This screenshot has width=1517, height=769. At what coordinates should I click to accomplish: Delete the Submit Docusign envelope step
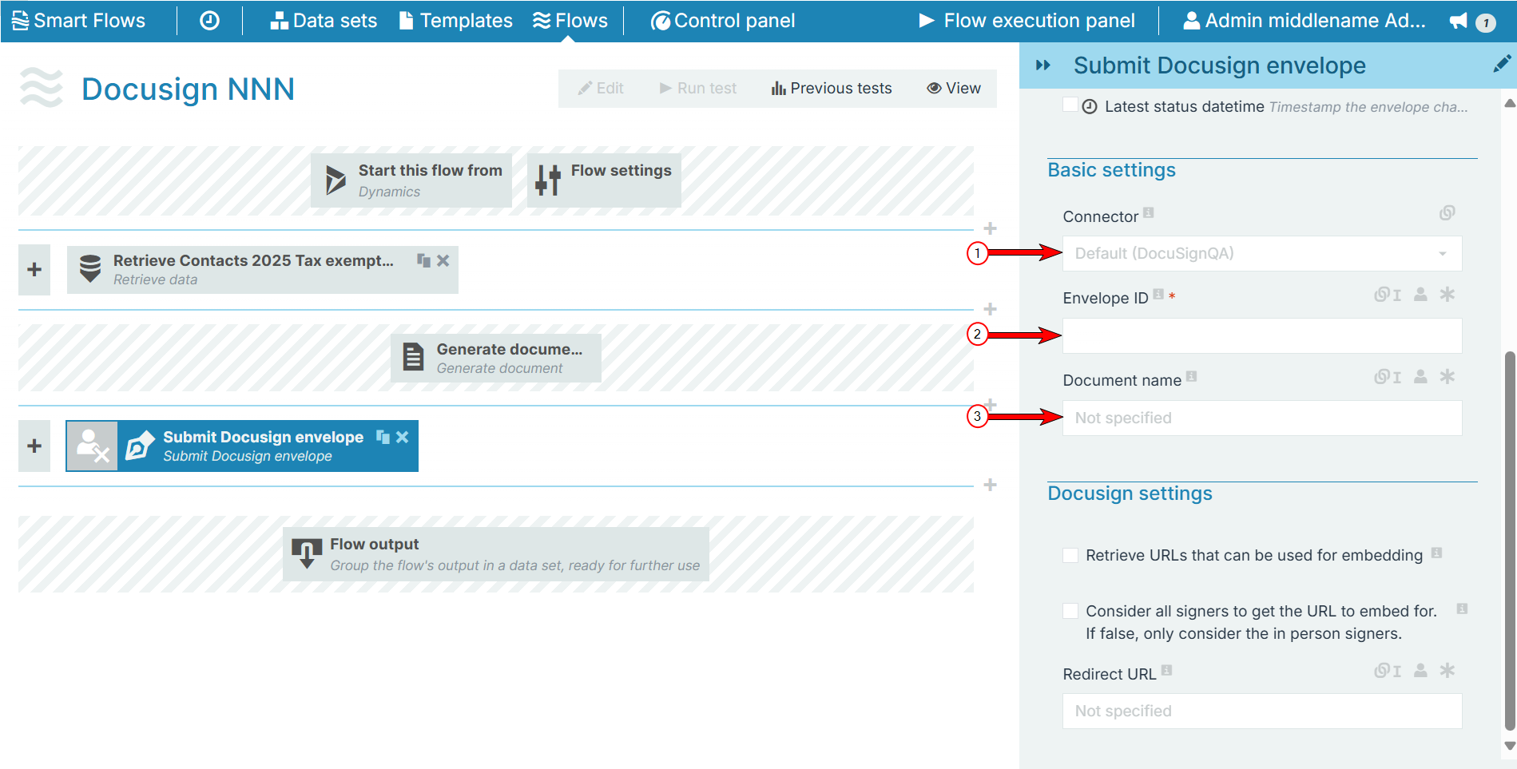[402, 437]
